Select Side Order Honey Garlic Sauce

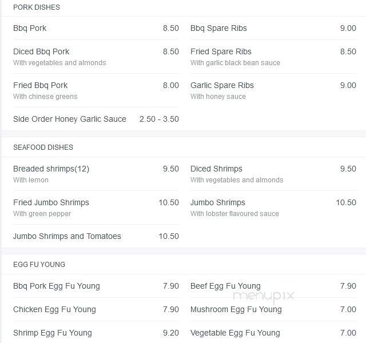96,119
